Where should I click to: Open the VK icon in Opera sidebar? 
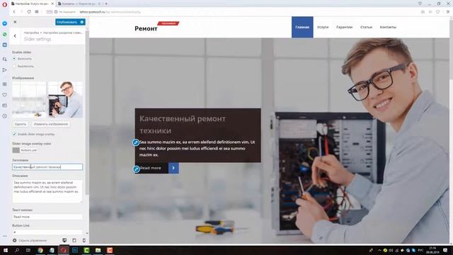(5, 45)
